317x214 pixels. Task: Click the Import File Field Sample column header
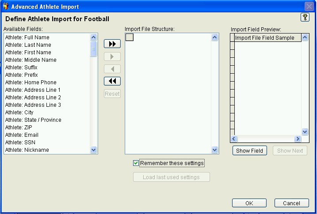pyautogui.click(x=268, y=38)
